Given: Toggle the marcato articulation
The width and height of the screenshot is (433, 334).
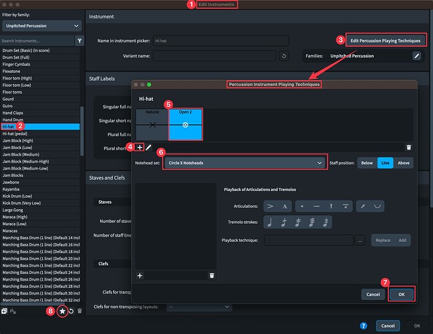Looking at the screenshot, I should 285,206.
